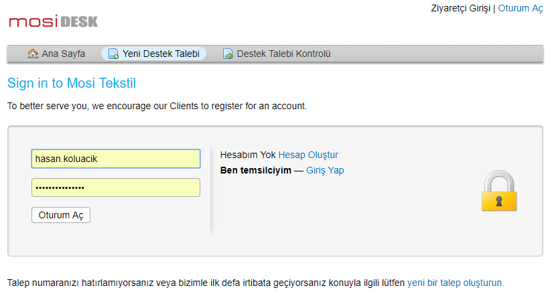Click the mosiDESK logo
Image resolution: width=550 pixels, height=292 pixels.
pyautogui.click(x=54, y=21)
